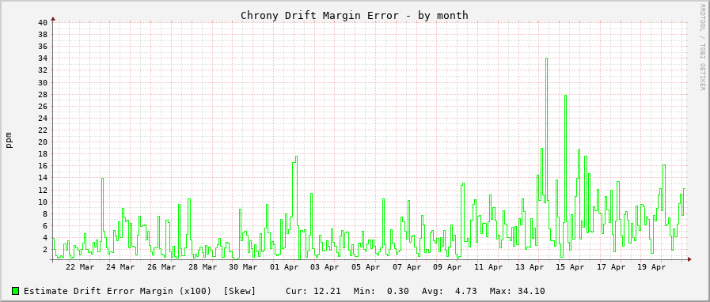Click the 01 Apr spike peak near 17.5 ppm
This screenshot has height=302, width=710.
click(x=296, y=157)
